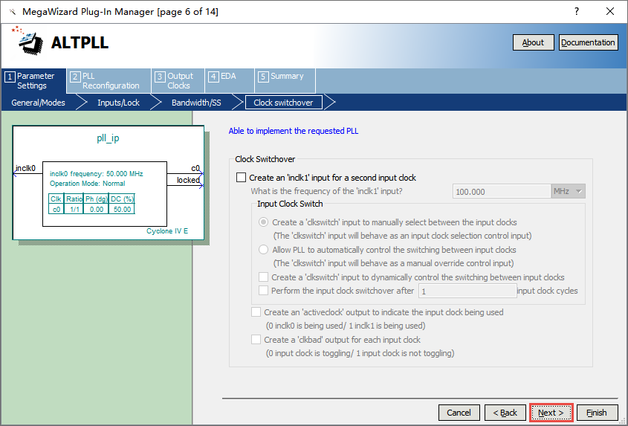The width and height of the screenshot is (628, 426).
Task: Enable 'inclk1' second input clock checkbox
Action: (241, 177)
